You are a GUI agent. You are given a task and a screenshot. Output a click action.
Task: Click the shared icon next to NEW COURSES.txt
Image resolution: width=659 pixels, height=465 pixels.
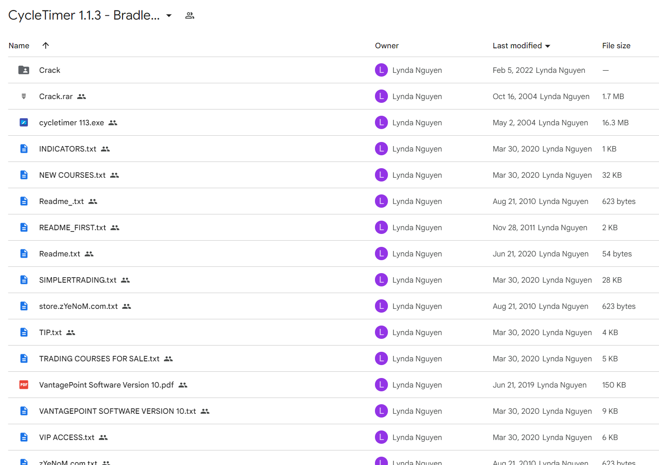(x=115, y=175)
